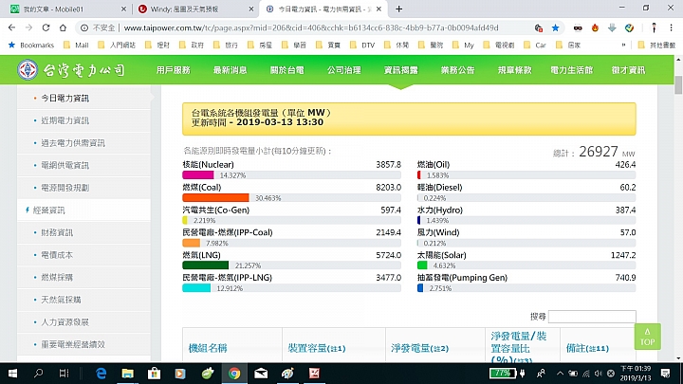Sort table by 機組名稱 column
The height and width of the screenshot is (384, 683).
tap(208, 348)
